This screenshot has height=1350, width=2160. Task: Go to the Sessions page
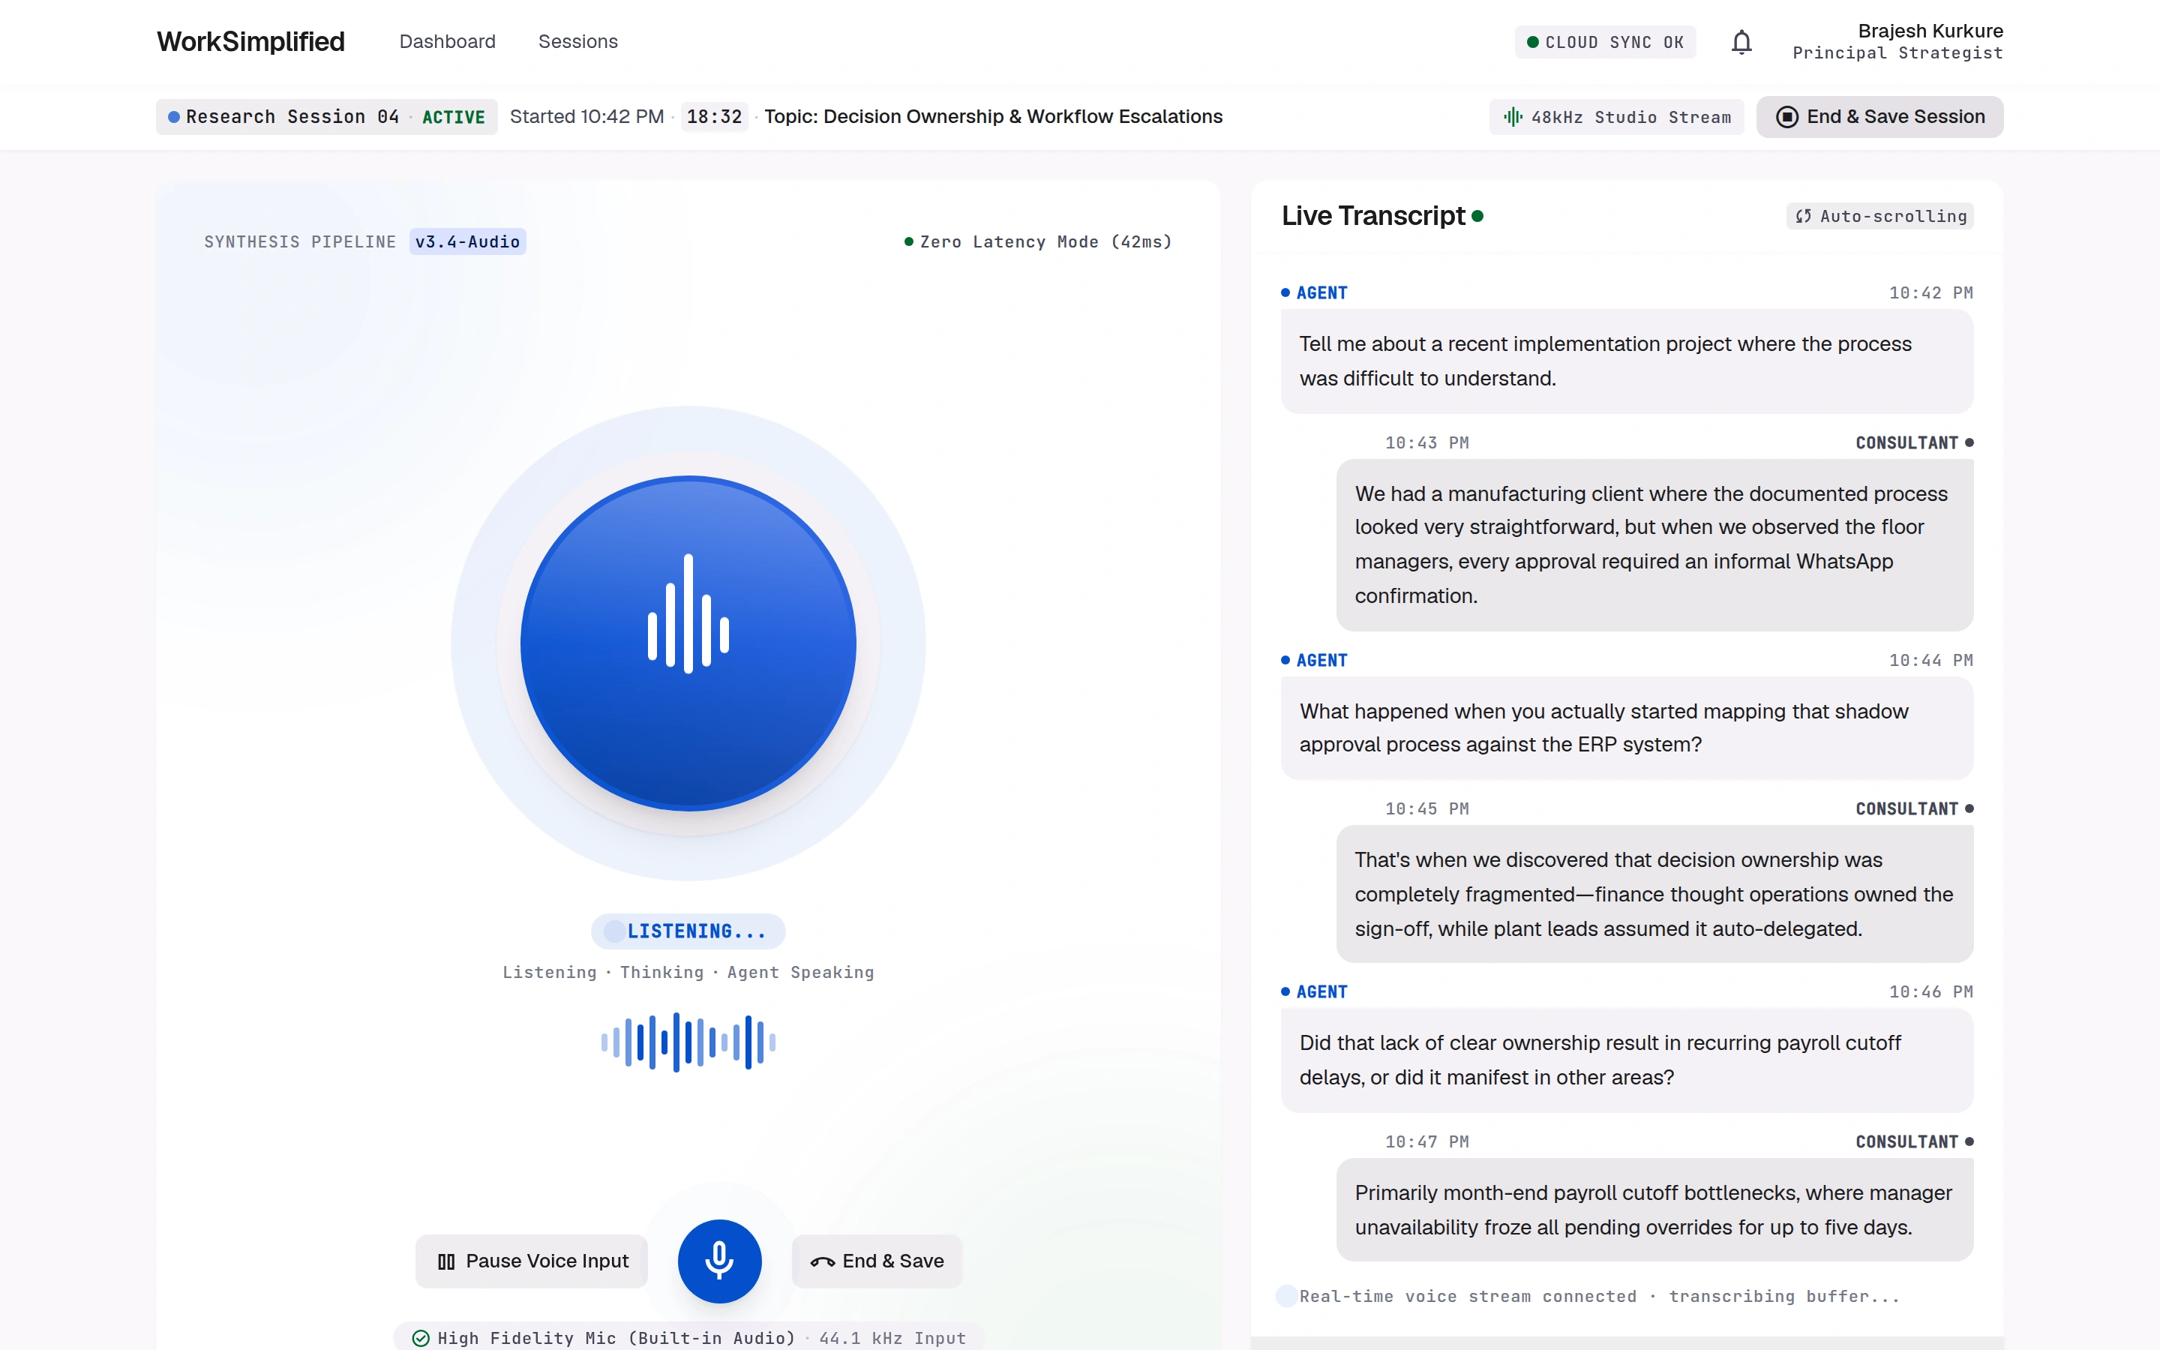click(577, 42)
